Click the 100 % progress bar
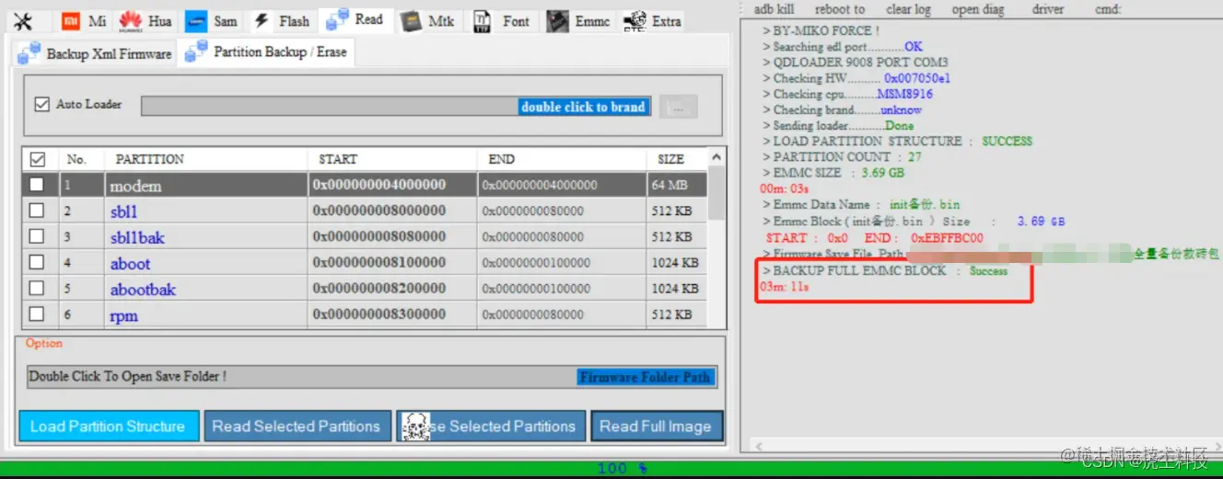 611,468
